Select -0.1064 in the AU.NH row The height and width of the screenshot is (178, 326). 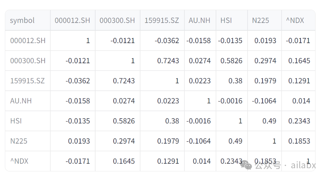(x=264, y=101)
